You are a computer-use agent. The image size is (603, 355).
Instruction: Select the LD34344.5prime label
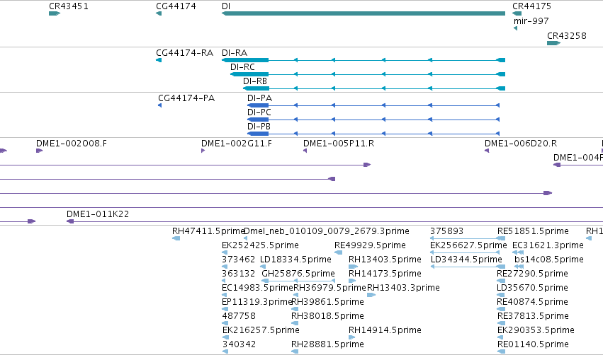466,260
